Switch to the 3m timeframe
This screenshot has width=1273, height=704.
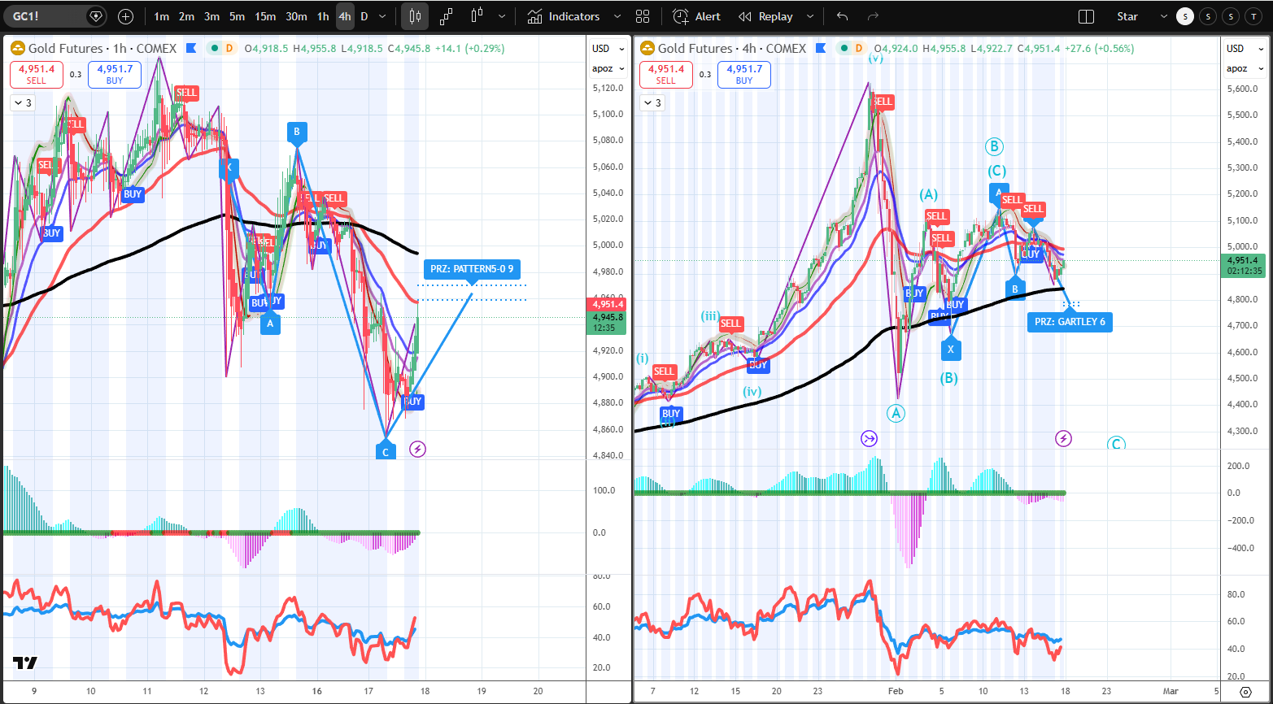(211, 16)
